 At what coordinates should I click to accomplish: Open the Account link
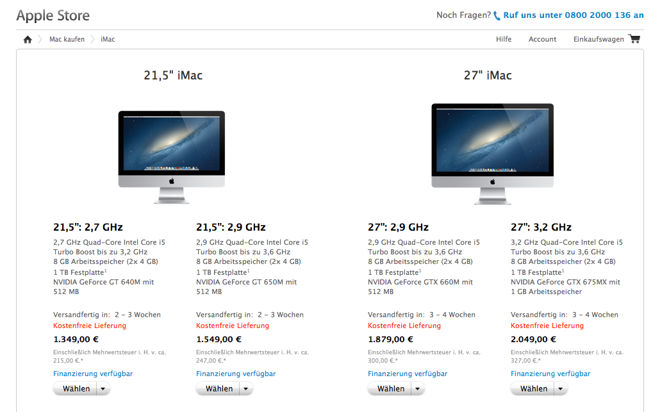coord(542,39)
